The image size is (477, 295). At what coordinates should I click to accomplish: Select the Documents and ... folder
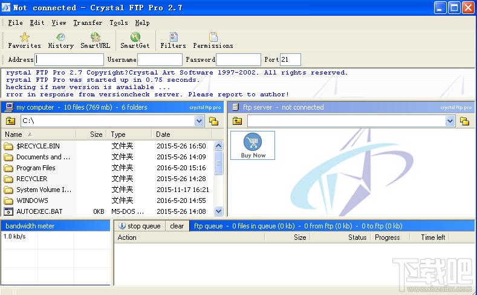click(x=43, y=157)
